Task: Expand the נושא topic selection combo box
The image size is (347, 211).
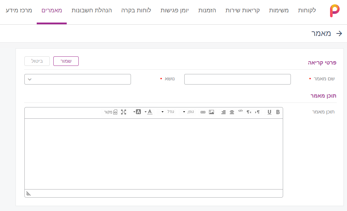Action: pyautogui.click(x=77, y=79)
